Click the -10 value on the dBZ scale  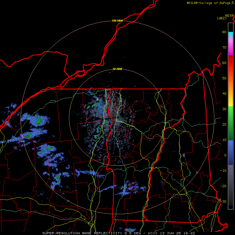pyautogui.click(x=223, y=171)
